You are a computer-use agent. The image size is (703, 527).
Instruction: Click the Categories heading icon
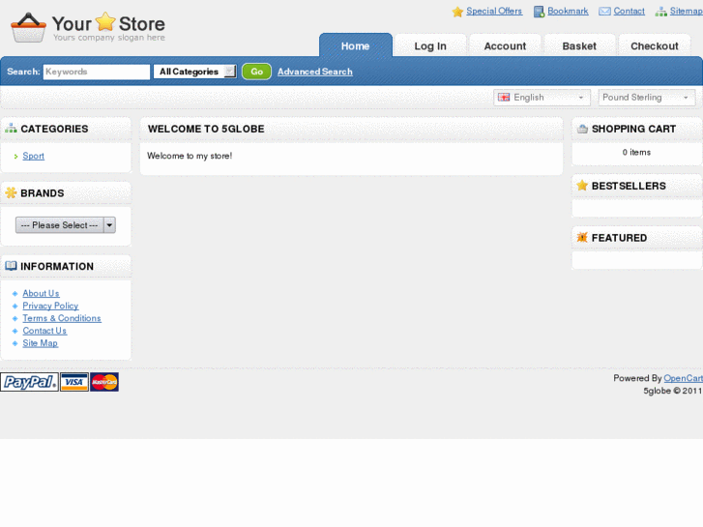tap(11, 129)
